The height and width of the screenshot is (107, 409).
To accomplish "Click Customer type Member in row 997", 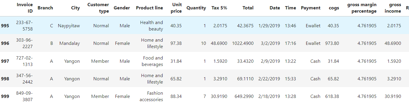I will pos(100,61).
